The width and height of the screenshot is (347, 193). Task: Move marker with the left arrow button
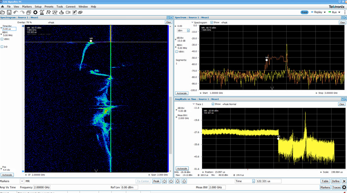[164, 181]
